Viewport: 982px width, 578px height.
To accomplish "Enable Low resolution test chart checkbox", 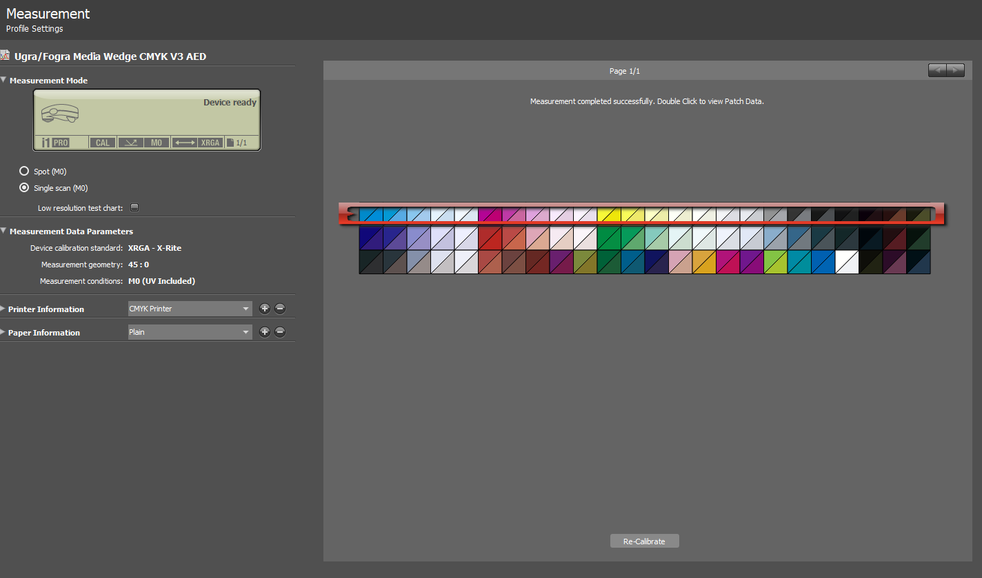I will (134, 207).
